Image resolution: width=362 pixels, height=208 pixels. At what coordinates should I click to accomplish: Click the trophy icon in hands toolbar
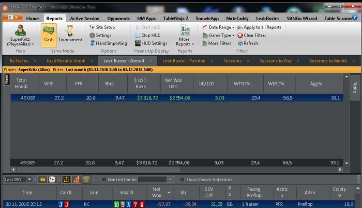tap(86, 180)
